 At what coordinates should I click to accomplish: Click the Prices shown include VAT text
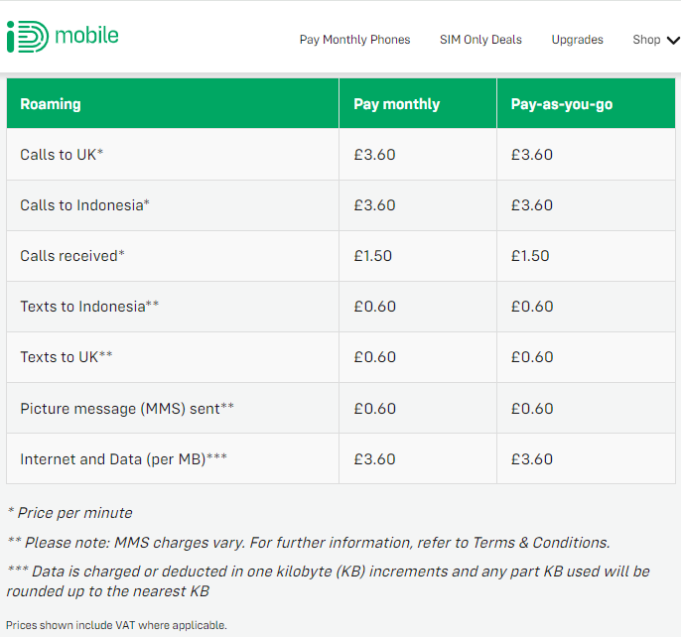tap(116, 625)
